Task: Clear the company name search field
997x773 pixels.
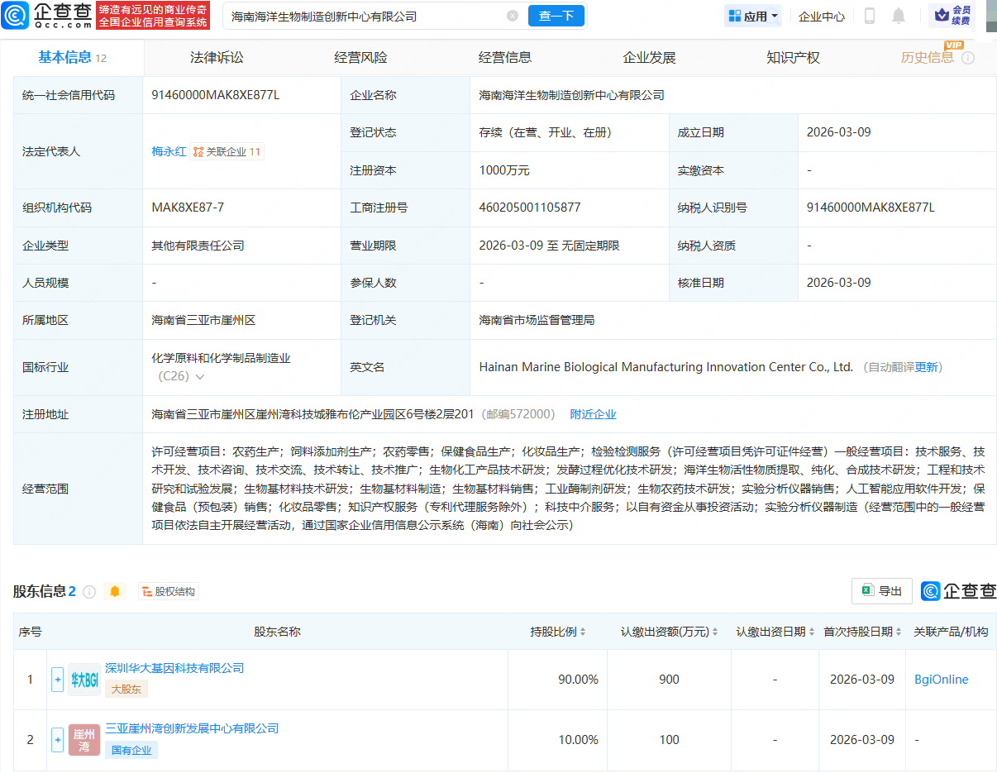Action: [512, 15]
